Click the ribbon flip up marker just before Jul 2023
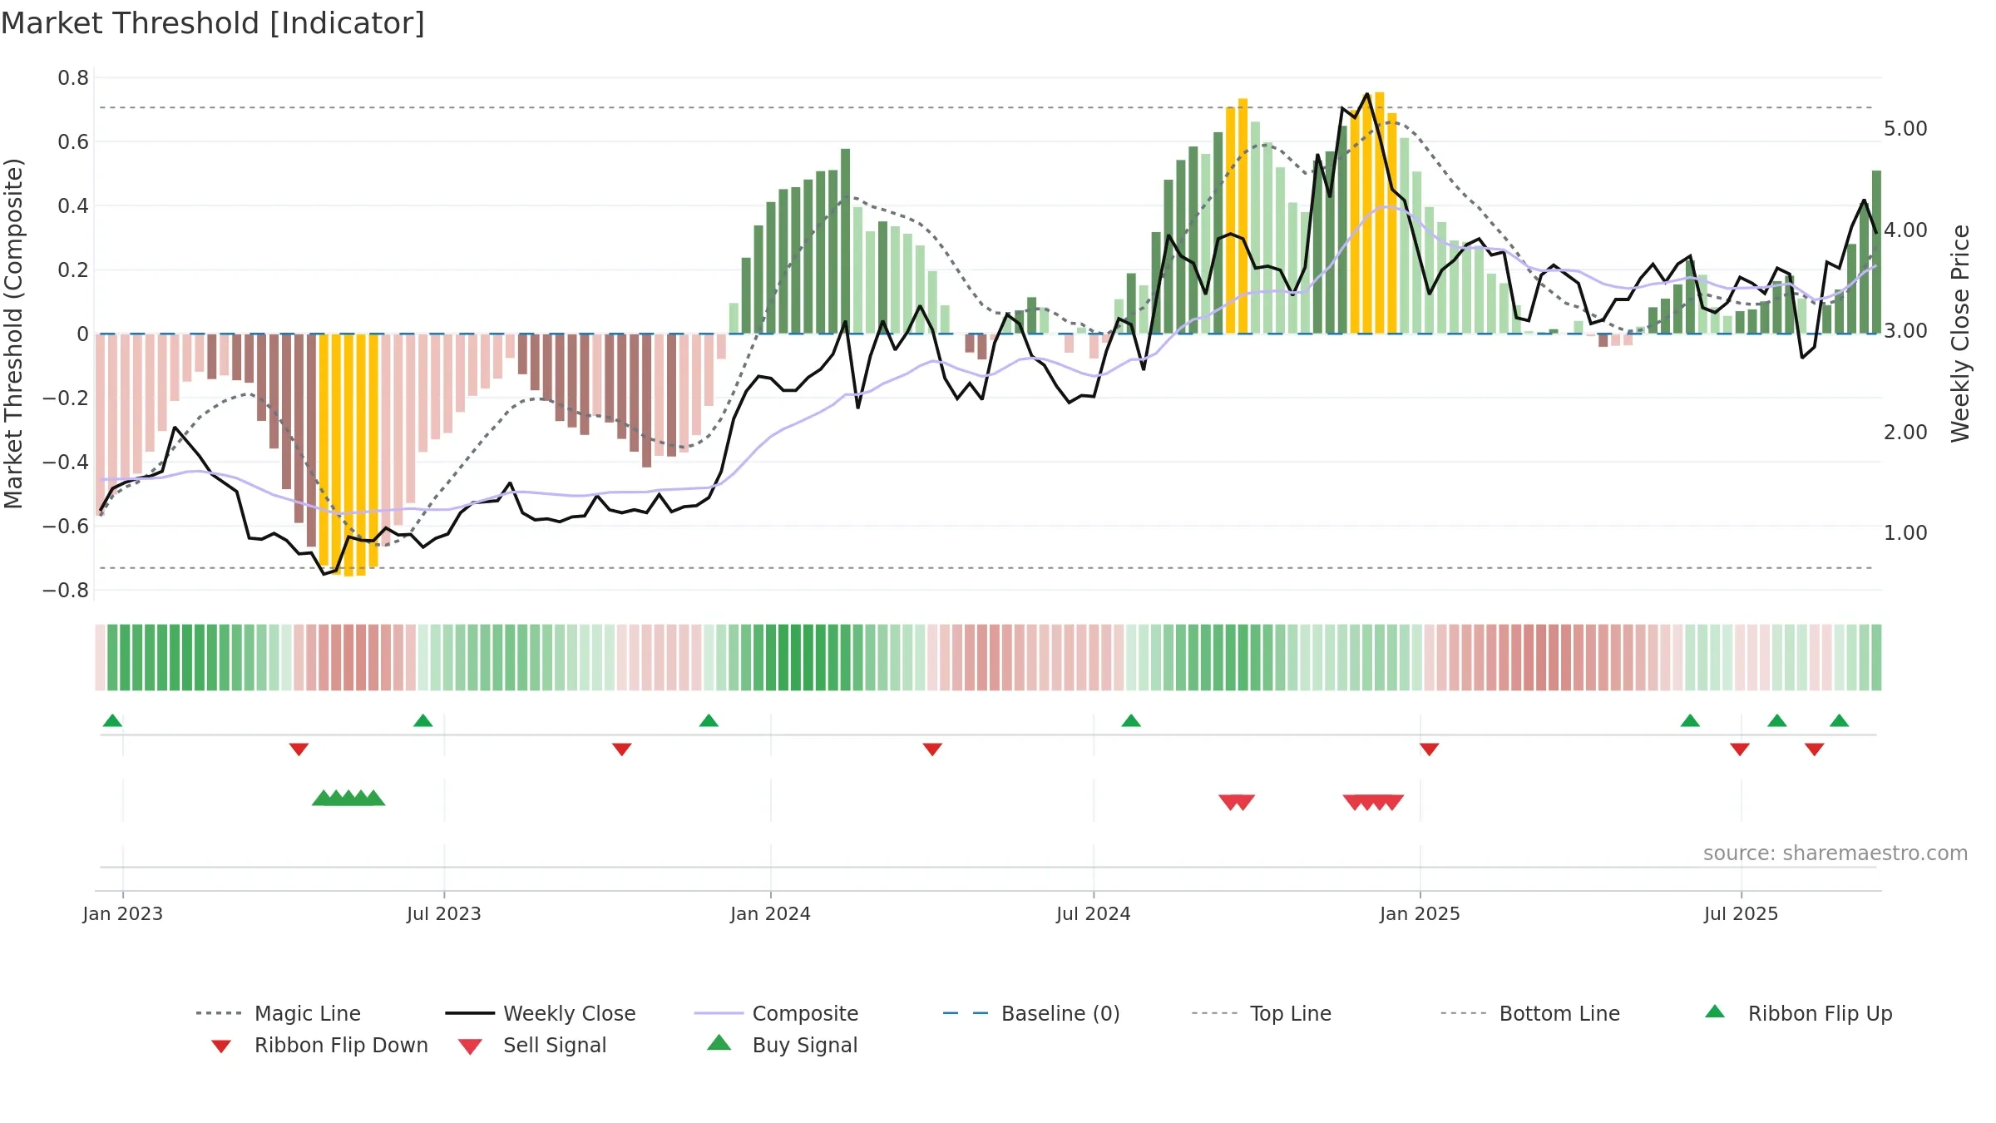This screenshot has width=1996, height=1123. tap(422, 720)
